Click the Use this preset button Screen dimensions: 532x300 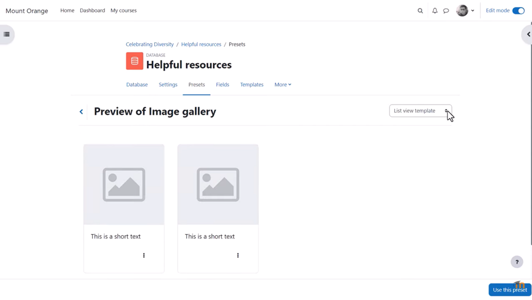tap(509, 290)
